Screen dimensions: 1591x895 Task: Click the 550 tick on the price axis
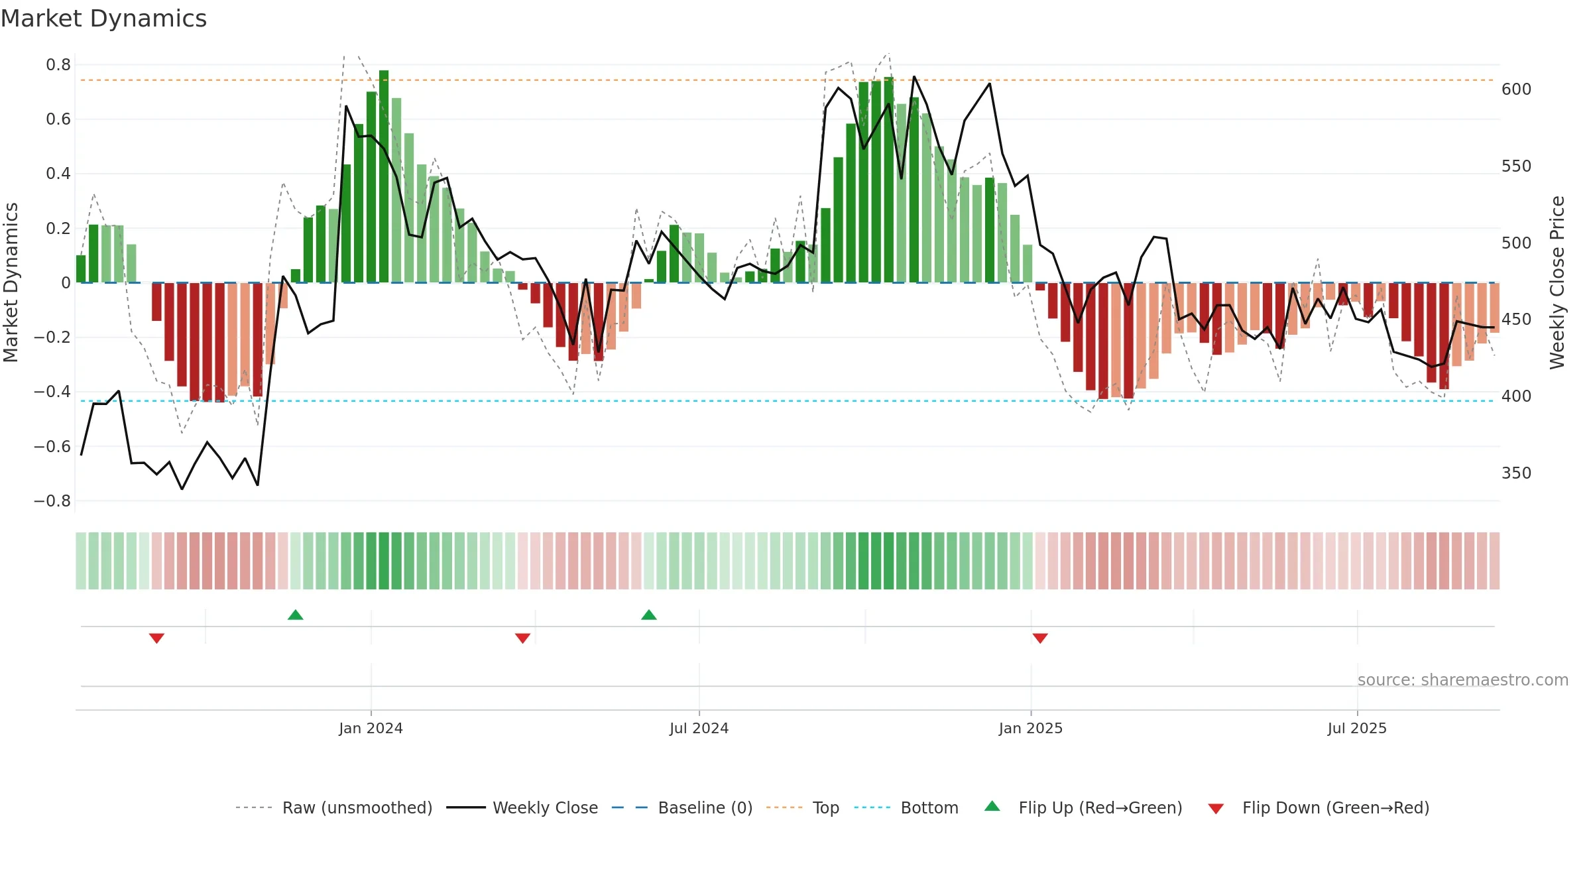click(1516, 166)
